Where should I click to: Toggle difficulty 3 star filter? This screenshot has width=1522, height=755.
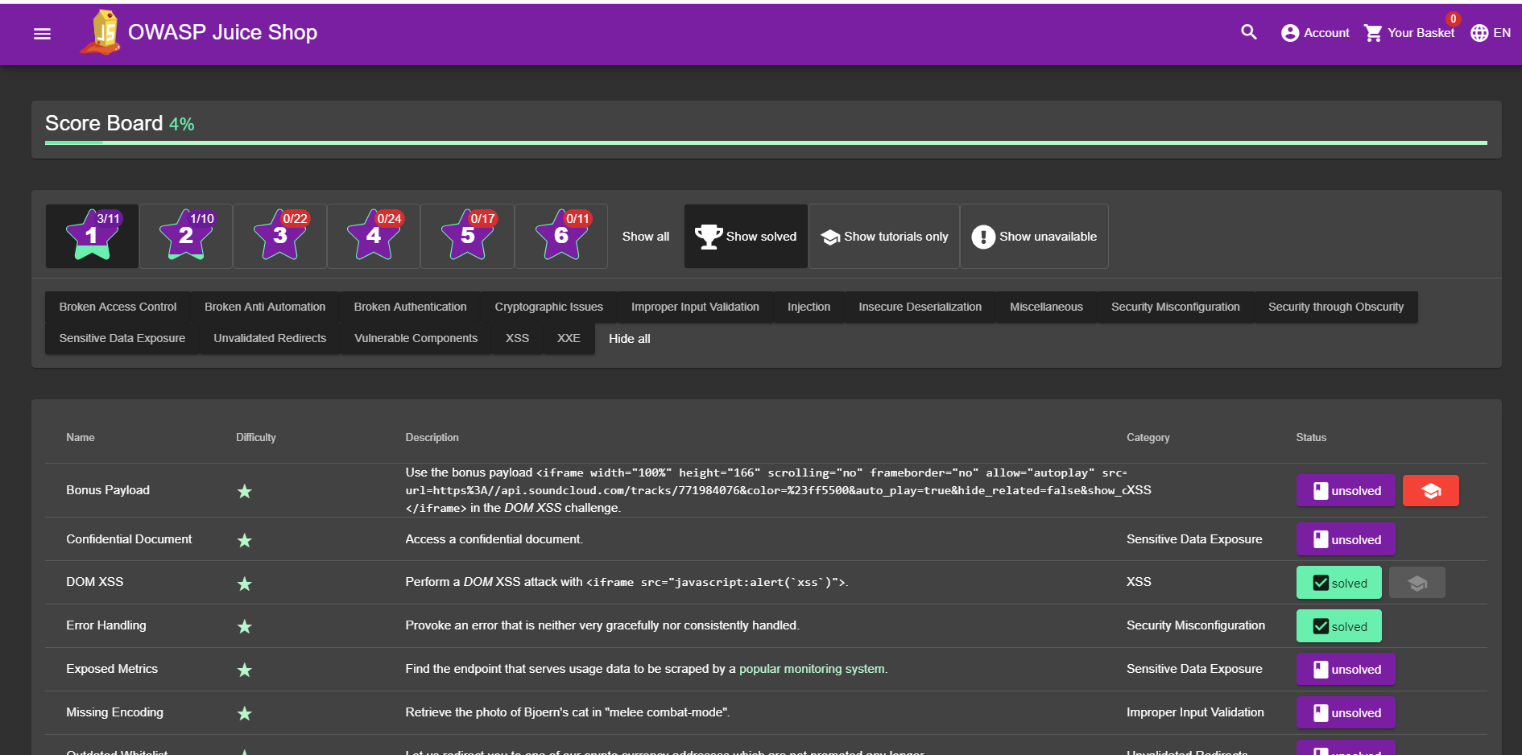(x=280, y=236)
